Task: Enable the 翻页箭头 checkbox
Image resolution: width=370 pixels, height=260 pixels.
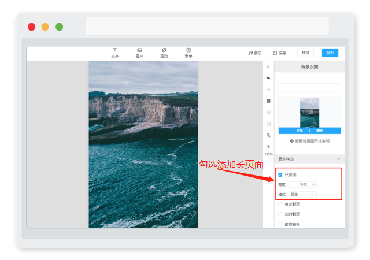Action: tap(280, 225)
